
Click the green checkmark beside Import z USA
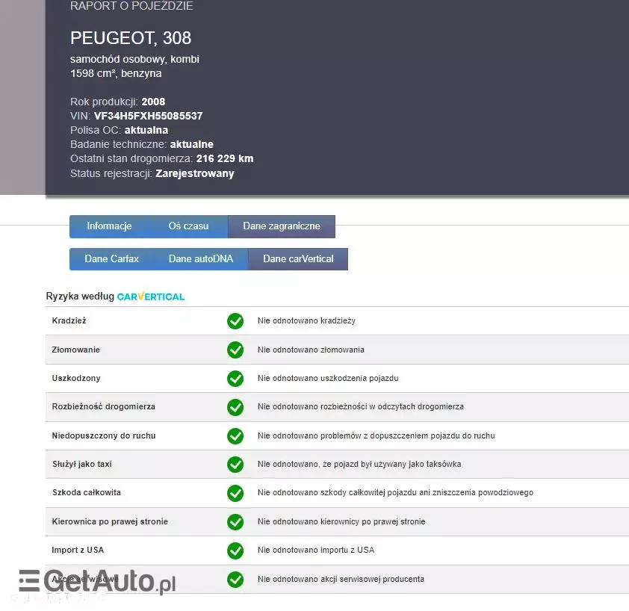[x=235, y=550]
